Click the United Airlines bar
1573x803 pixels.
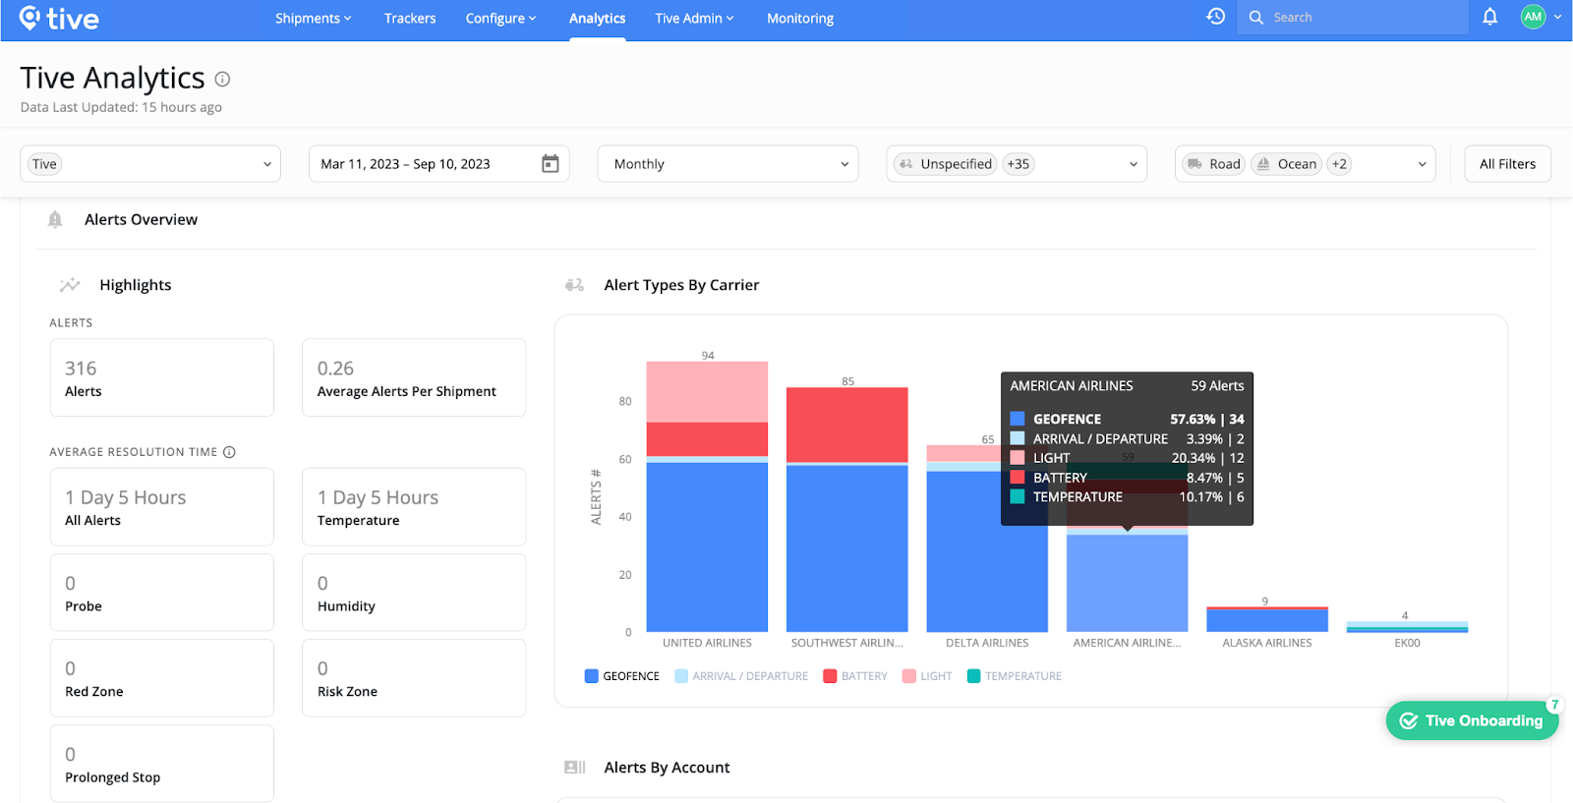click(707, 496)
